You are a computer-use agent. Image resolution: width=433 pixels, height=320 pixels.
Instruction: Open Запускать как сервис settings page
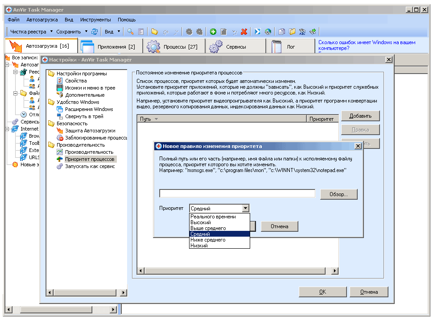pyautogui.click(x=90, y=166)
